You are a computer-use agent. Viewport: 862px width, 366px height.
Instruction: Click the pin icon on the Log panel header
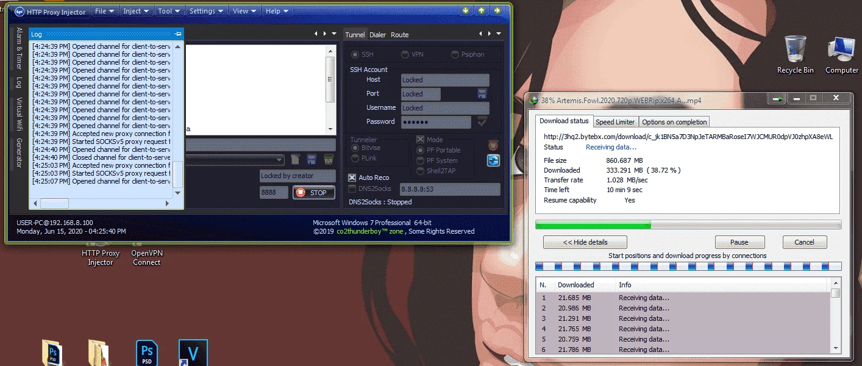click(177, 34)
